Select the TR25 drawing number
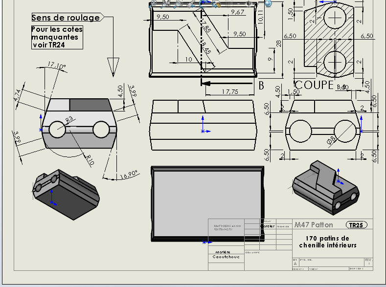Image resolution: width=386 pixels, height=287 pixels. 356,225
